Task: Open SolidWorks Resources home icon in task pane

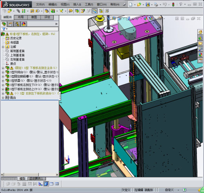Action: (x=200, y=32)
